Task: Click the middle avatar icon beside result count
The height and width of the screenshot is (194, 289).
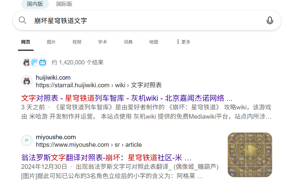Action: [35, 62]
